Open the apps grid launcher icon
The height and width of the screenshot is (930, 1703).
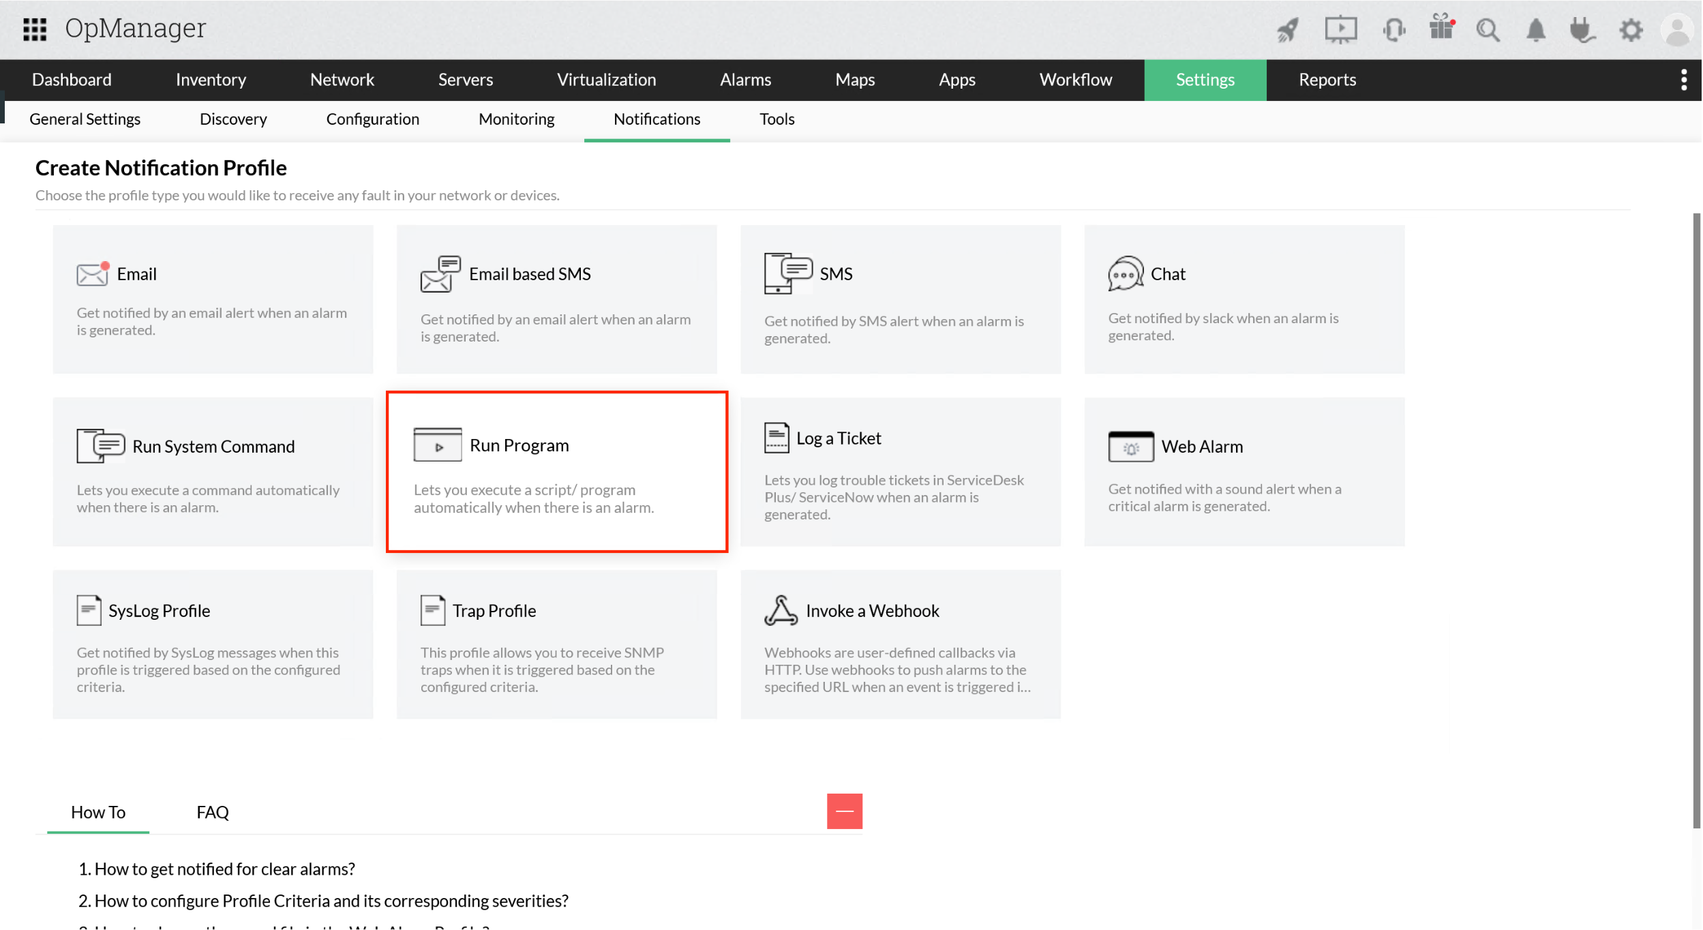[x=35, y=29]
